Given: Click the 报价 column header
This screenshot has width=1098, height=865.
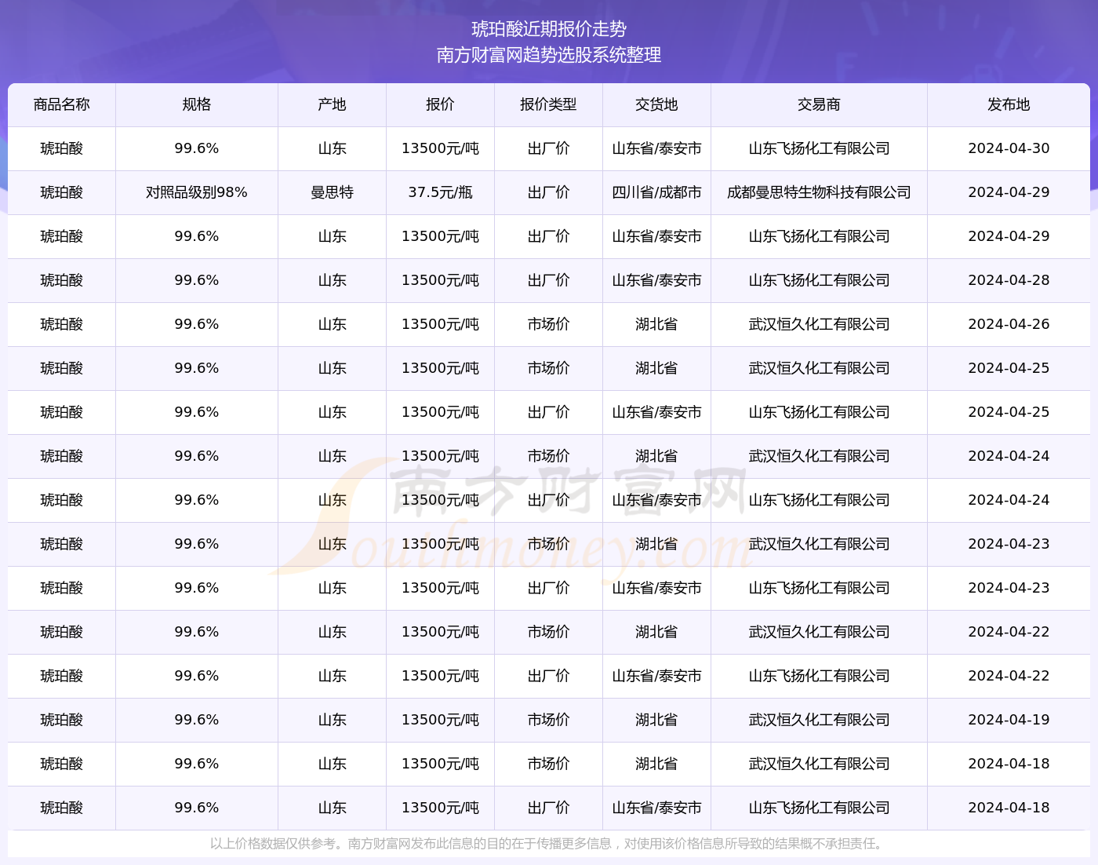Looking at the screenshot, I should (x=440, y=104).
